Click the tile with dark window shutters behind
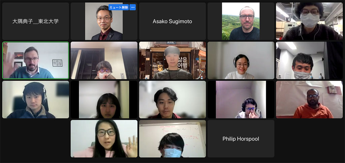The height and width of the screenshot is (163, 345). [x=104, y=60]
